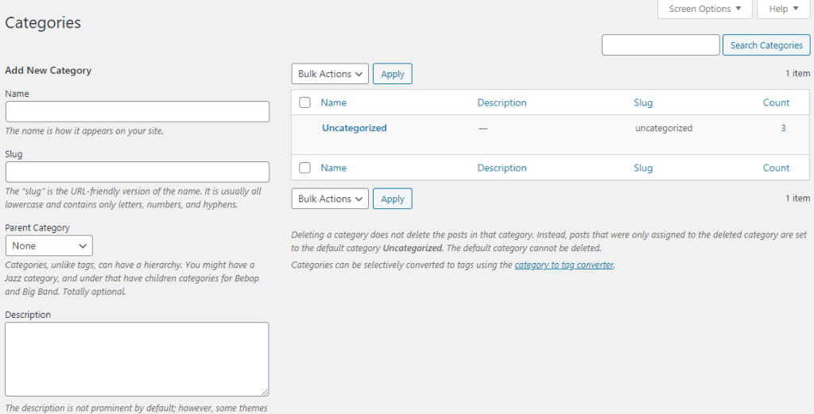814x414 pixels.
Task: Sort by Slug in table footer
Action: point(642,168)
